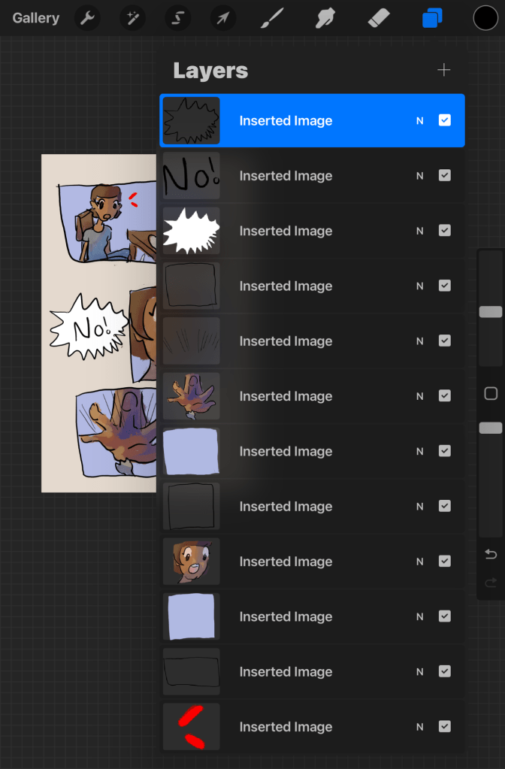Screen dimensions: 505x769
Task: Tap the square modify button between sliders
Action: pyautogui.click(x=491, y=394)
